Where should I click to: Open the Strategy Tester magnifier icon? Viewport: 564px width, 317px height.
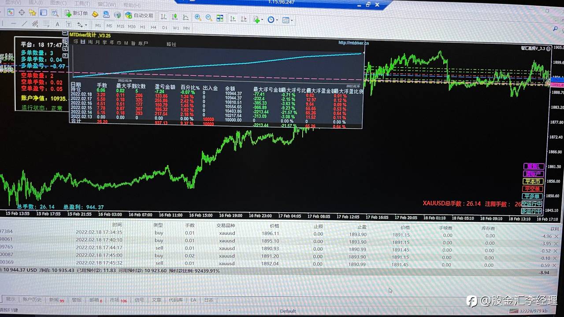click(x=55, y=13)
